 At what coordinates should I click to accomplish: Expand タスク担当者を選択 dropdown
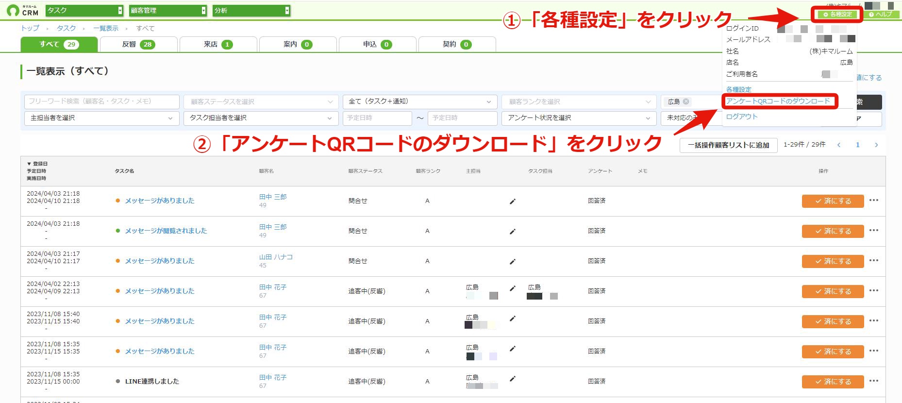[261, 118]
